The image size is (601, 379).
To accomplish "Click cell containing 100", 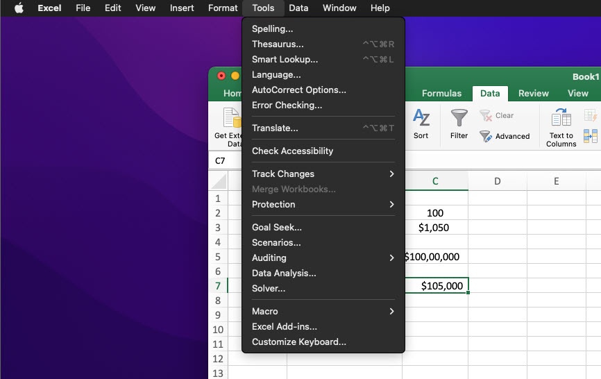I will [x=435, y=213].
